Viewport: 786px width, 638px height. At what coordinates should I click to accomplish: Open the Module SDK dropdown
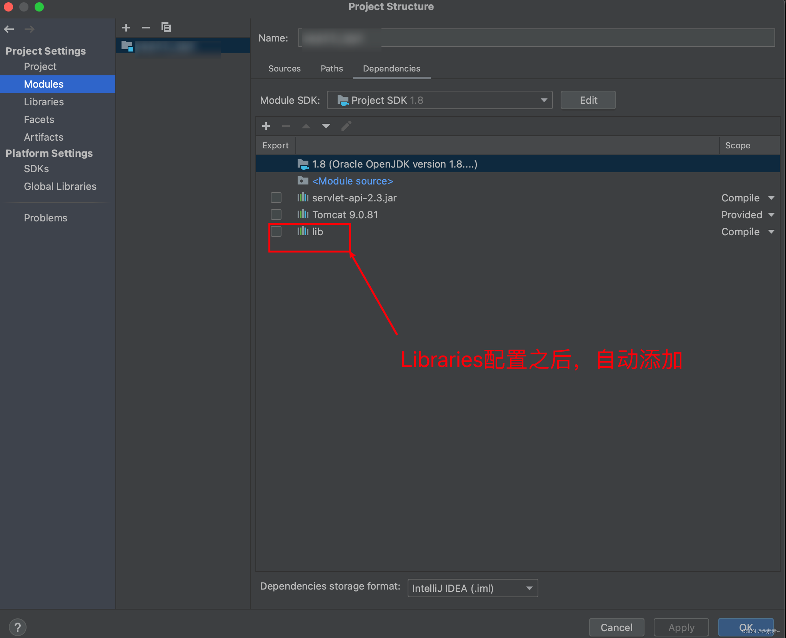point(440,100)
